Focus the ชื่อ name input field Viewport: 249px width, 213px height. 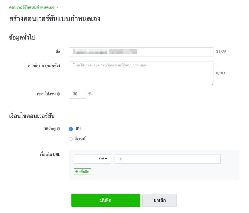pyautogui.click(x=141, y=52)
